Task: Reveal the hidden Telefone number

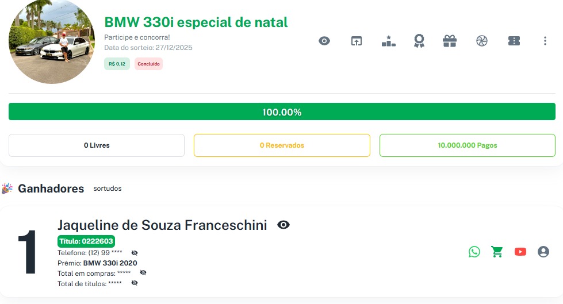Action: click(135, 253)
